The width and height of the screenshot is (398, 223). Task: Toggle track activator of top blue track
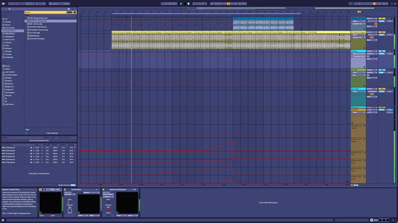[382, 19]
